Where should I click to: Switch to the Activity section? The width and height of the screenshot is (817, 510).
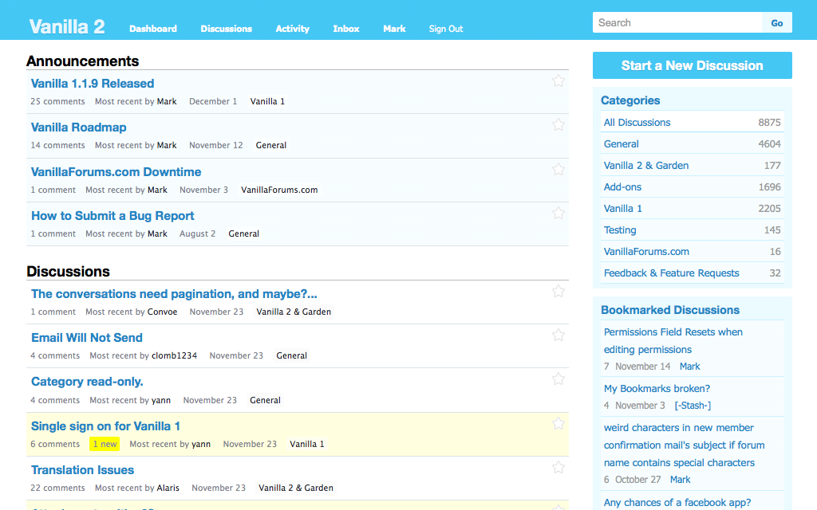point(292,29)
